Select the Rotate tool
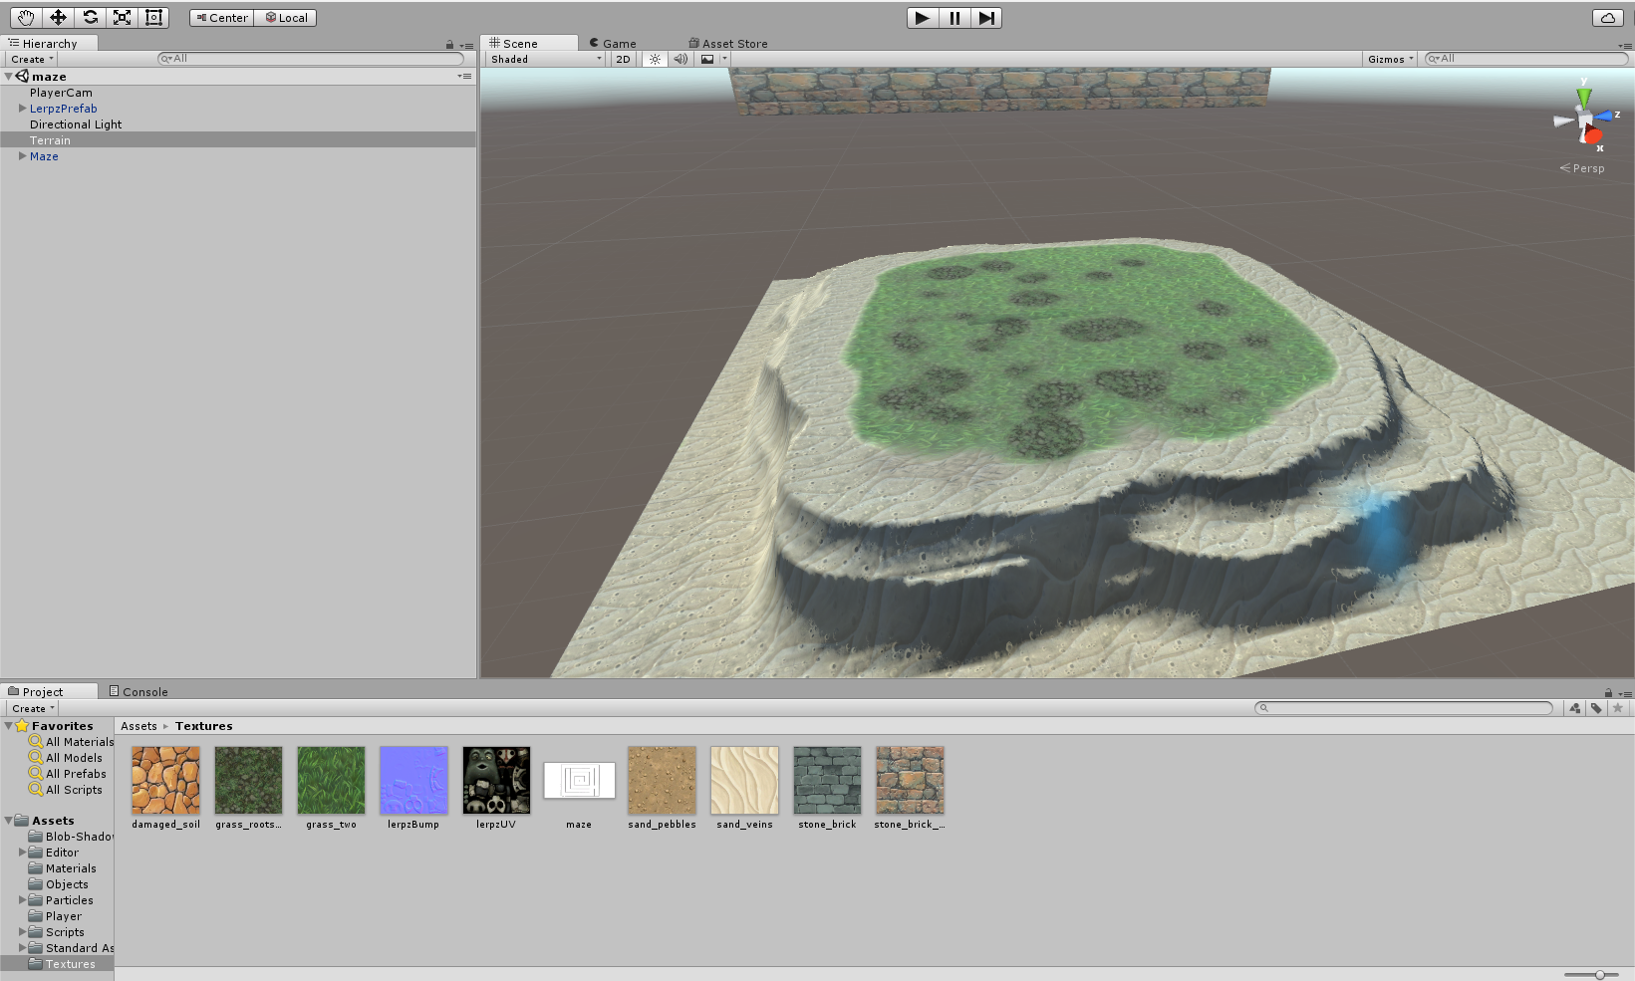 (x=90, y=18)
